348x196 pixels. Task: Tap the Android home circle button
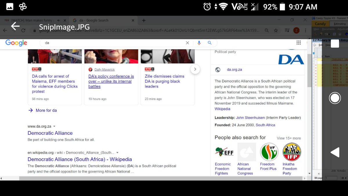(335, 98)
